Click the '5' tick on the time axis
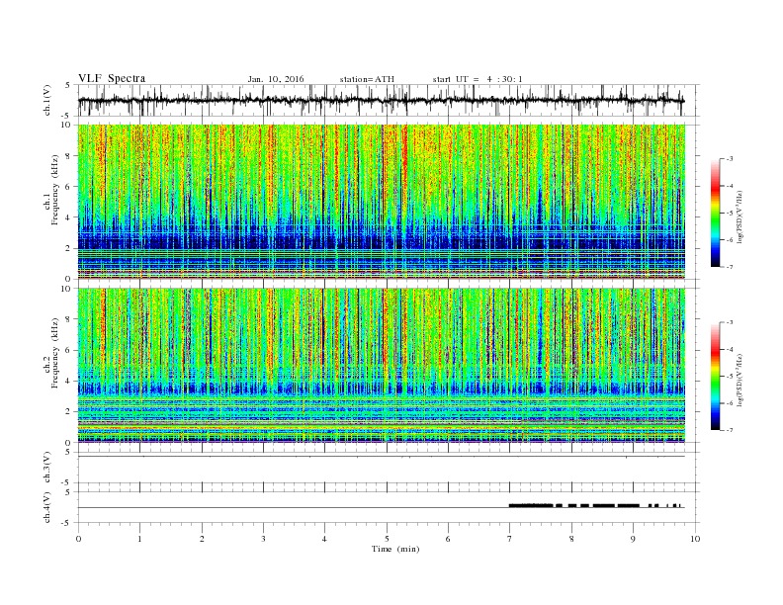The image size is (783, 605). coord(387,539)
